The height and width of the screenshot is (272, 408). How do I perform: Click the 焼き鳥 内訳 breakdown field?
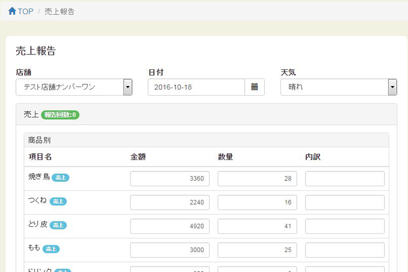(345, 179)
